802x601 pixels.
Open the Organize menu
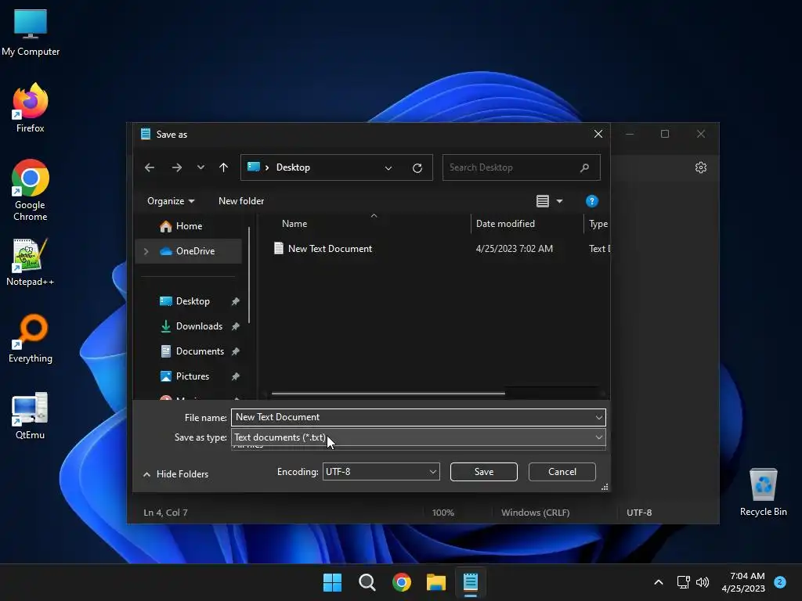tap(170, 201)
